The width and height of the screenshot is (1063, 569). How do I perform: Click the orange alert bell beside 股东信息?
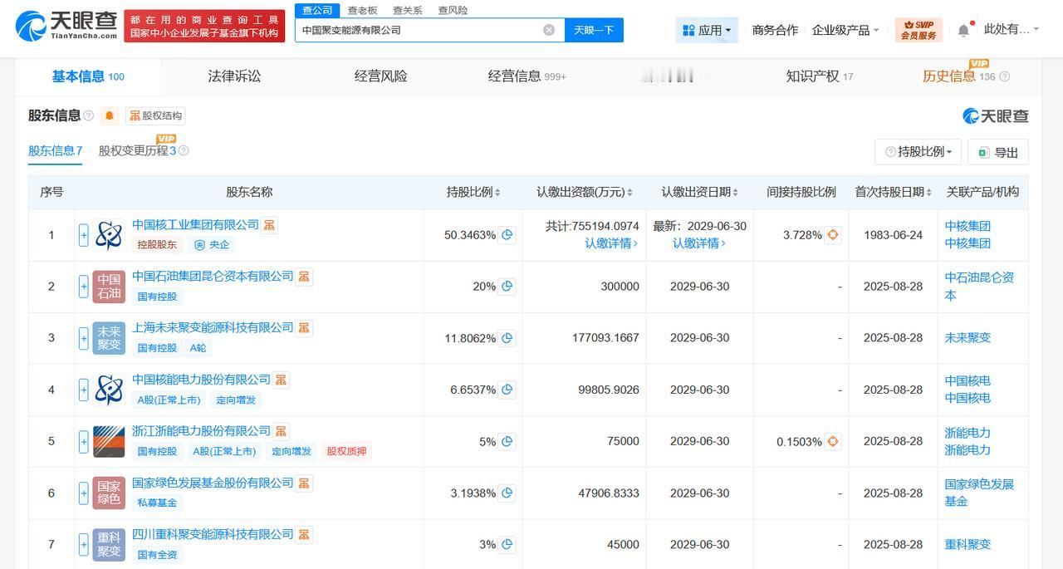pos(110,116)
